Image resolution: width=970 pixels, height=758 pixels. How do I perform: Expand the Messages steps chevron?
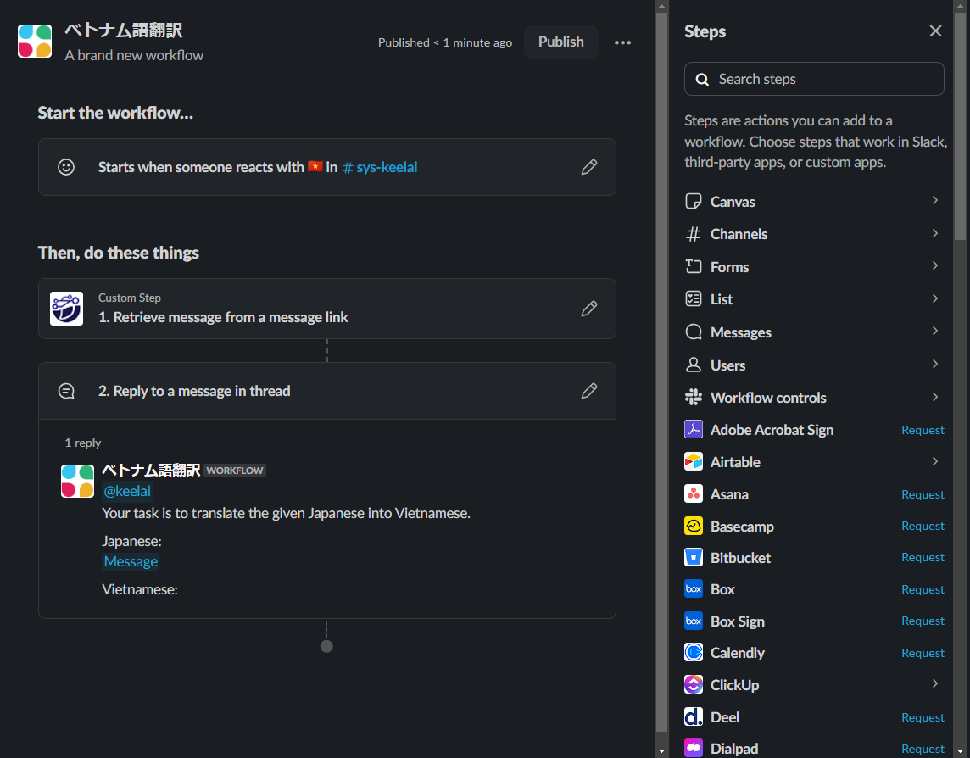[x=934, y=331]
